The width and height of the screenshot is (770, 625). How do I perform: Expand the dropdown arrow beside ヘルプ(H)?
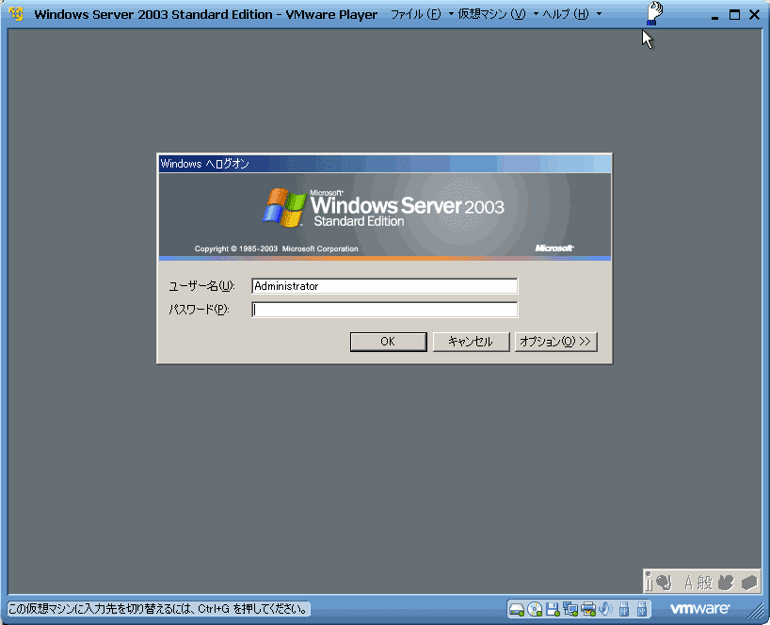tap(599, 14)
